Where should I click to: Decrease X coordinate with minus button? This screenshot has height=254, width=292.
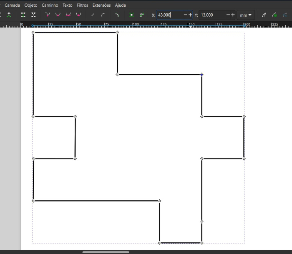[185, 15]
